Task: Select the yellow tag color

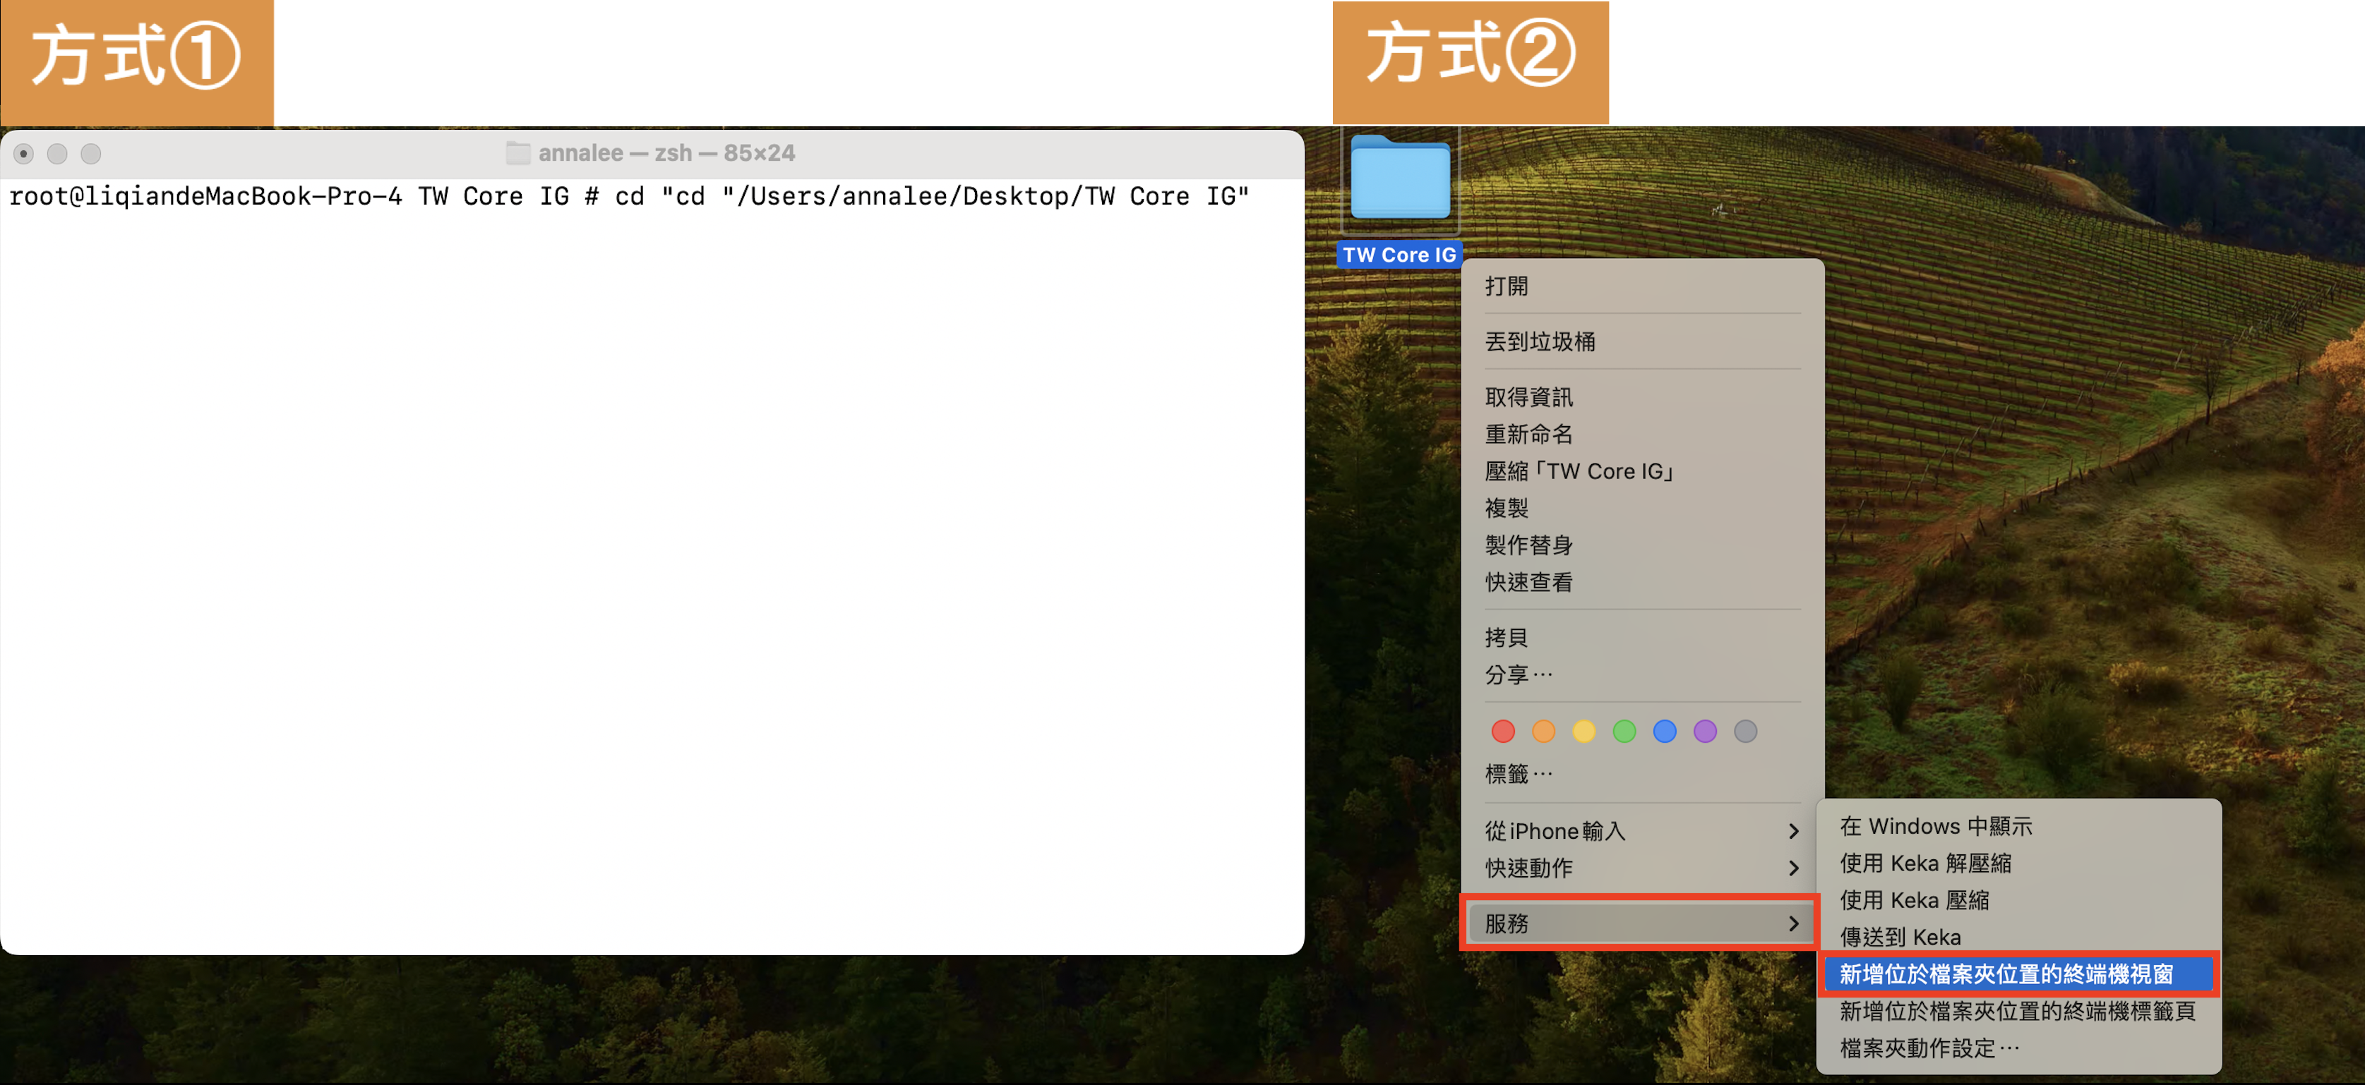Action: pyautogui.click(x=1583, y=731)
